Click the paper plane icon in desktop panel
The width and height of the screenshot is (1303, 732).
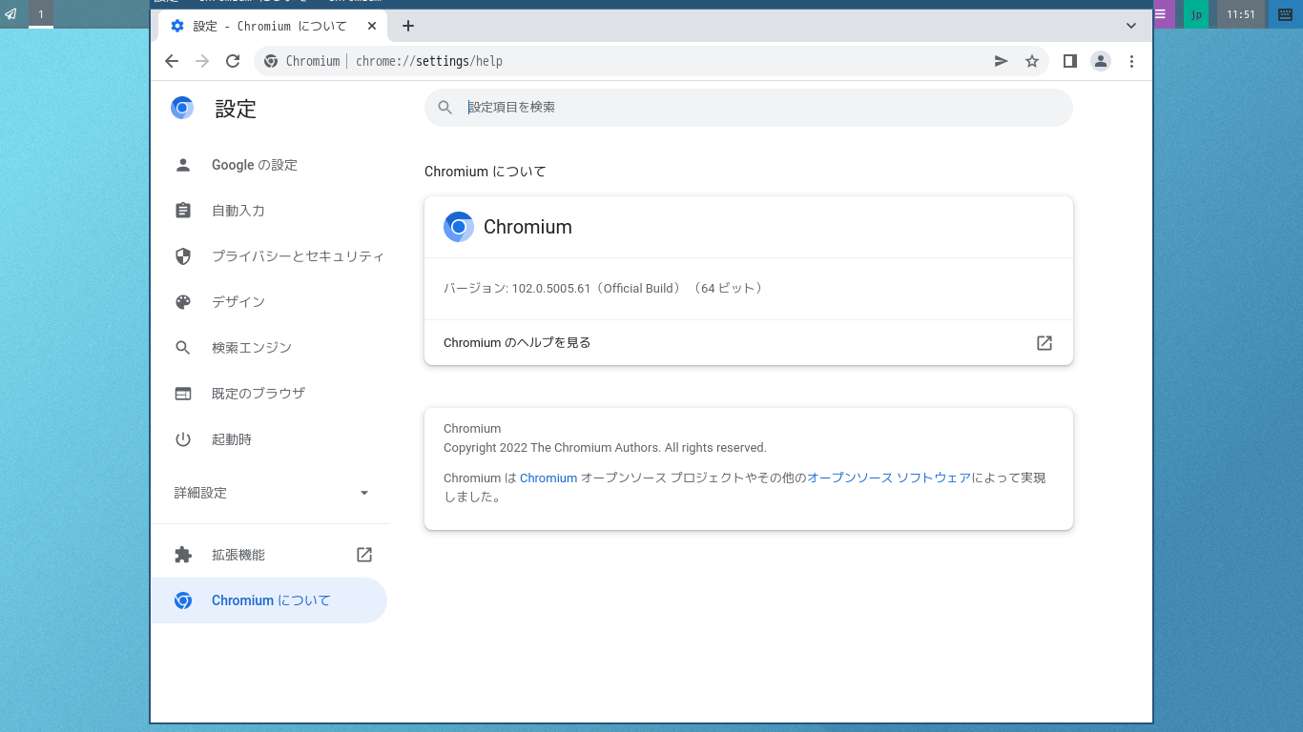coord(10,14)
